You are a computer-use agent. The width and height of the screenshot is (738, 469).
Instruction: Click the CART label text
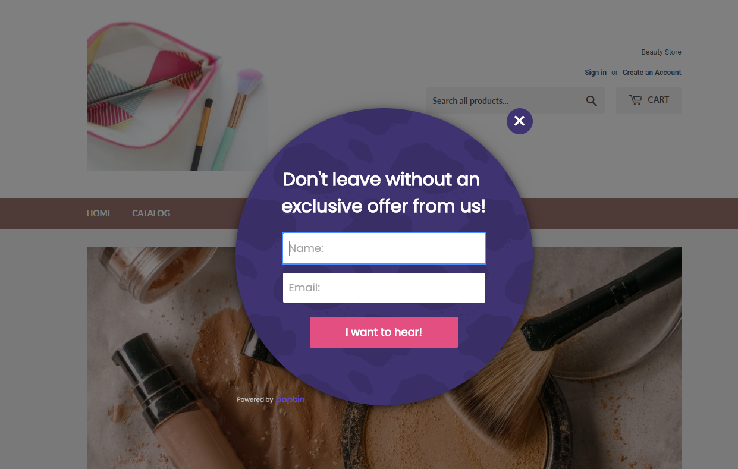[x=658, y=100]
